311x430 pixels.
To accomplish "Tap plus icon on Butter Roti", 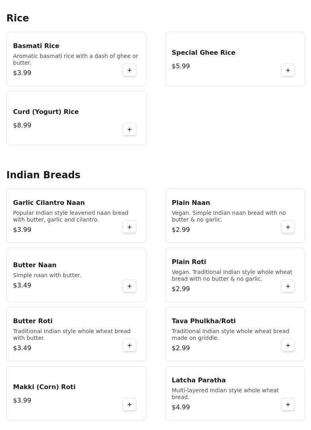I will 130,345.
